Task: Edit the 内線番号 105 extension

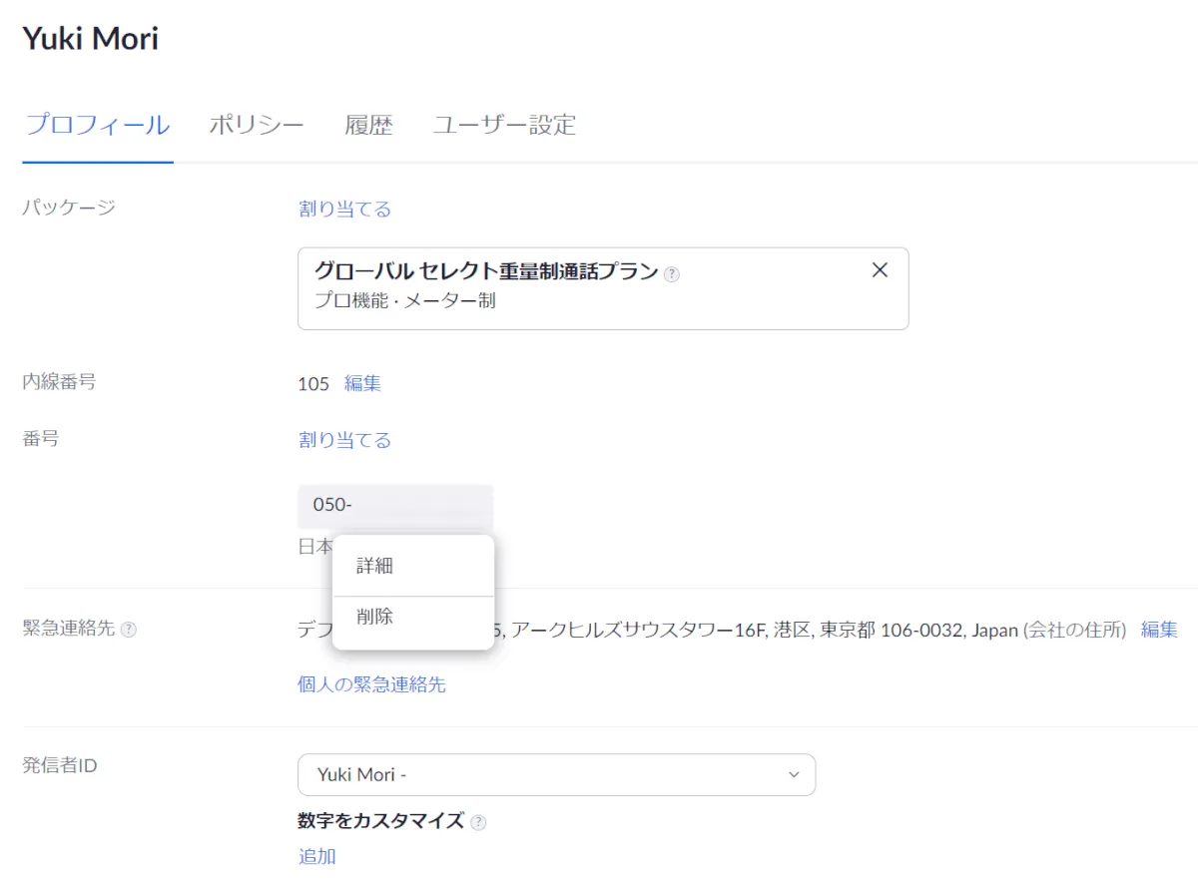Action: tap(362, 383)
